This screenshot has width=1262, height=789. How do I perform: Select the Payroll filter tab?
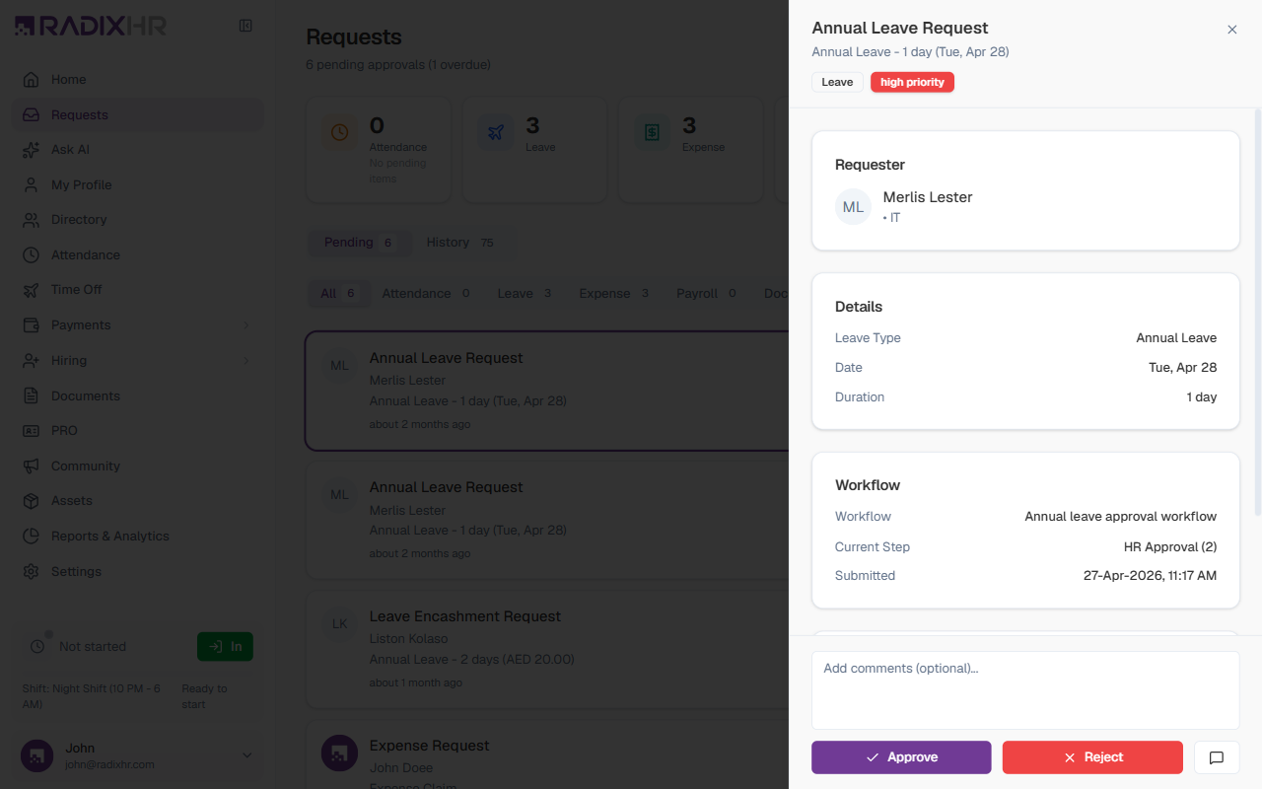click(x=707, y=294)
